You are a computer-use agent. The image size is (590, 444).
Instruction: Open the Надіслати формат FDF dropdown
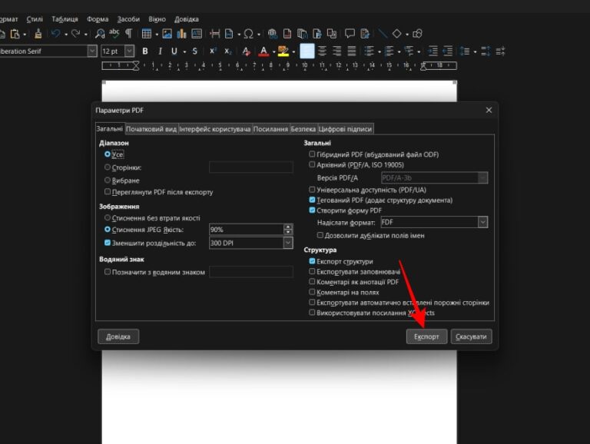482,222
